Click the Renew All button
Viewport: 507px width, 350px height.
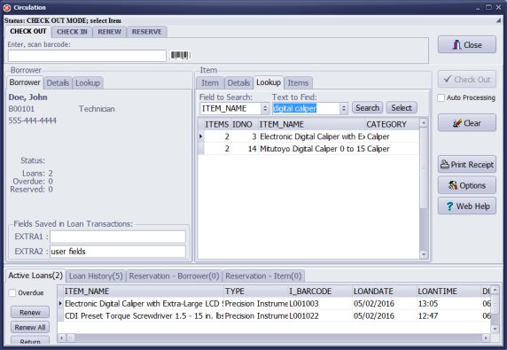(x=30, y=327)
